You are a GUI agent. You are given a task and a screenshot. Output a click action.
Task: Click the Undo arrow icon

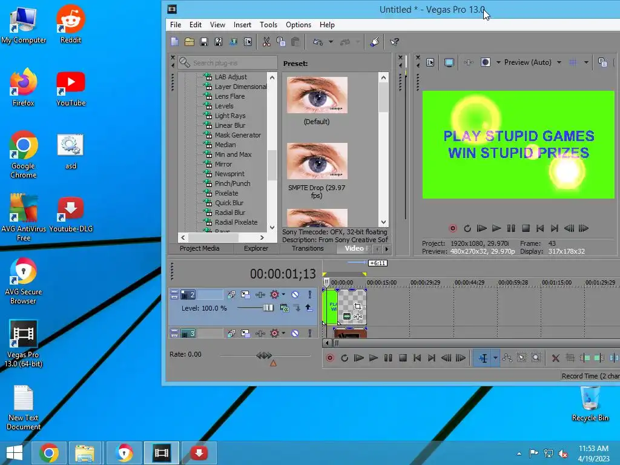point(318,42)
